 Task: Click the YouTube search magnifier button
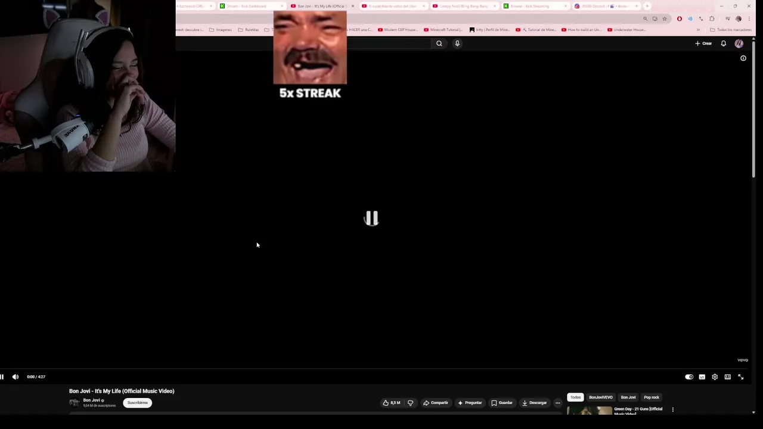coord(439,43)
